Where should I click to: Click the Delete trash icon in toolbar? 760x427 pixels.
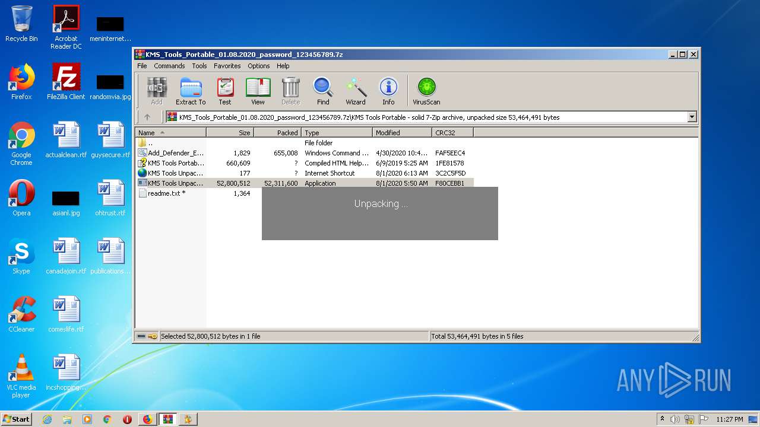pos(290,91)
